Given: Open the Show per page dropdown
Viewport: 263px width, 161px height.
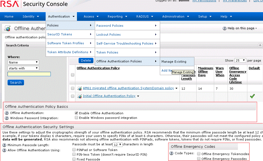Looking at the screenshot, I should coord(240,61).
